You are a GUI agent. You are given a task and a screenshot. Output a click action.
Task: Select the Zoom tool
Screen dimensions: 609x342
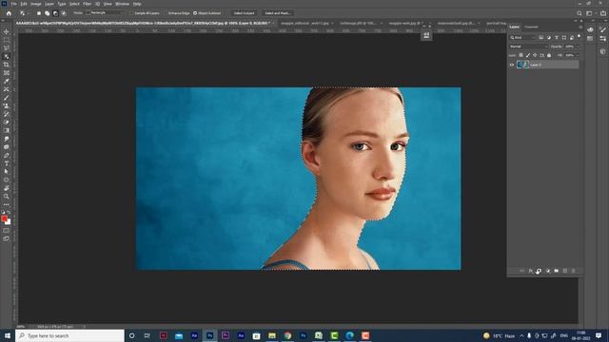(7, 197)
